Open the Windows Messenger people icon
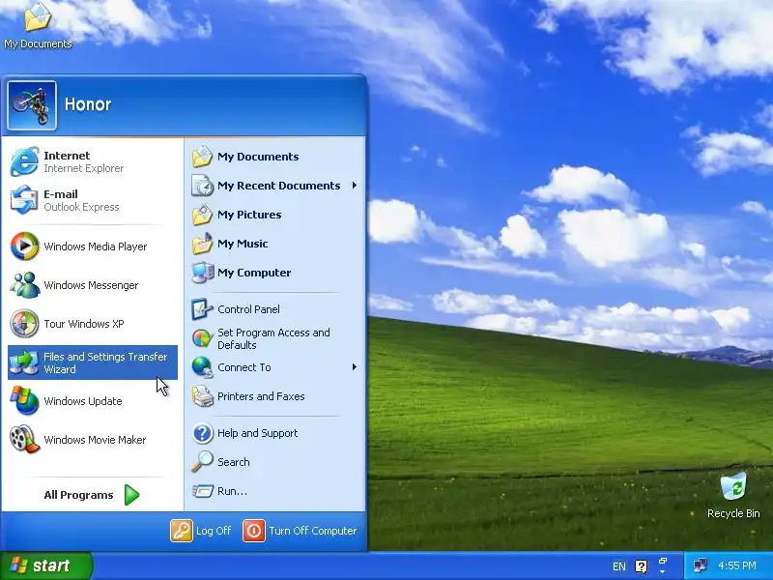The image size is (773, 580). point(24,284)
